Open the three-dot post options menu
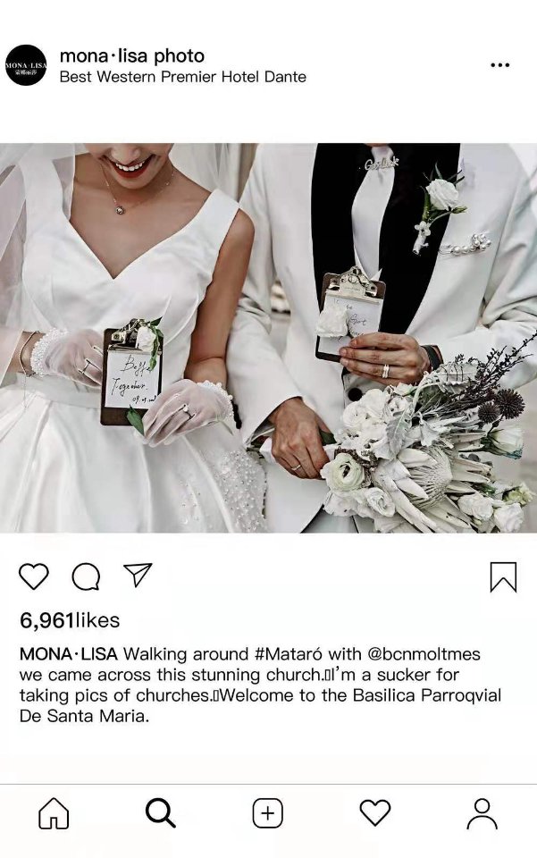537x858 pixels. pos(499,65)
